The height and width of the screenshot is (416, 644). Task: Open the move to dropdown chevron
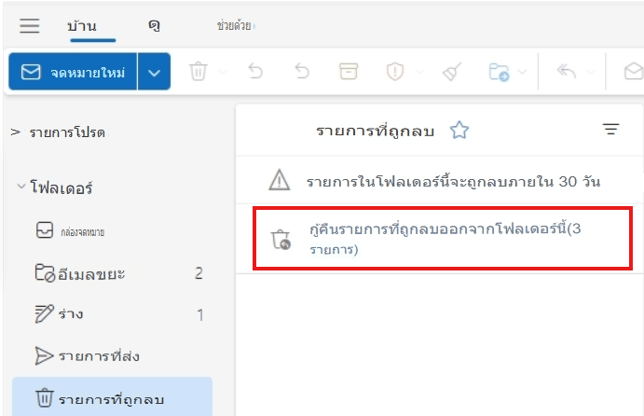click(x=523, y=72)
